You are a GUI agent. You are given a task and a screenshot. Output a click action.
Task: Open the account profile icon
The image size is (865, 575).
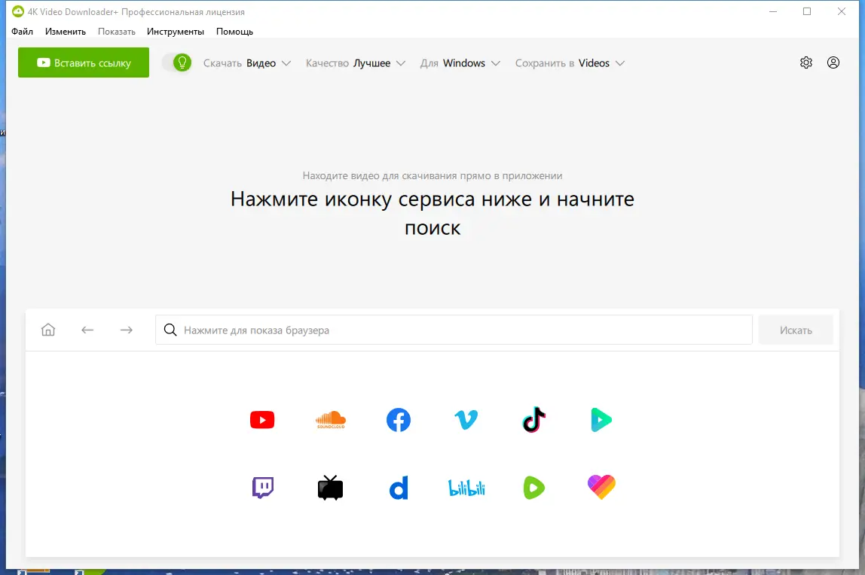point(833,62)
